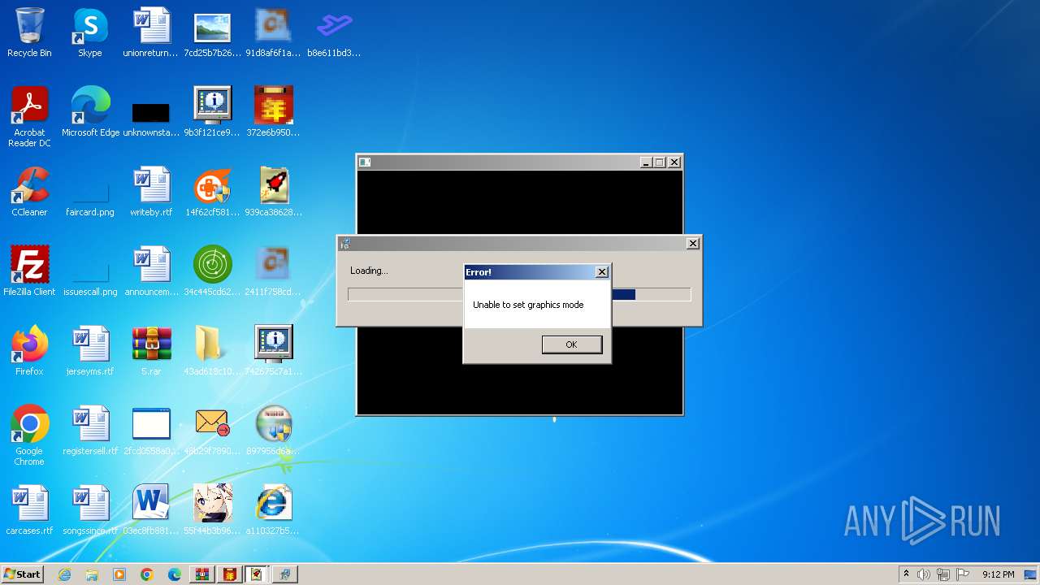This screenshot has width=1040, height=585.
Task: Select the Firefox desktop shortcut
Action: pyautogui.click(x=29, y=352)
